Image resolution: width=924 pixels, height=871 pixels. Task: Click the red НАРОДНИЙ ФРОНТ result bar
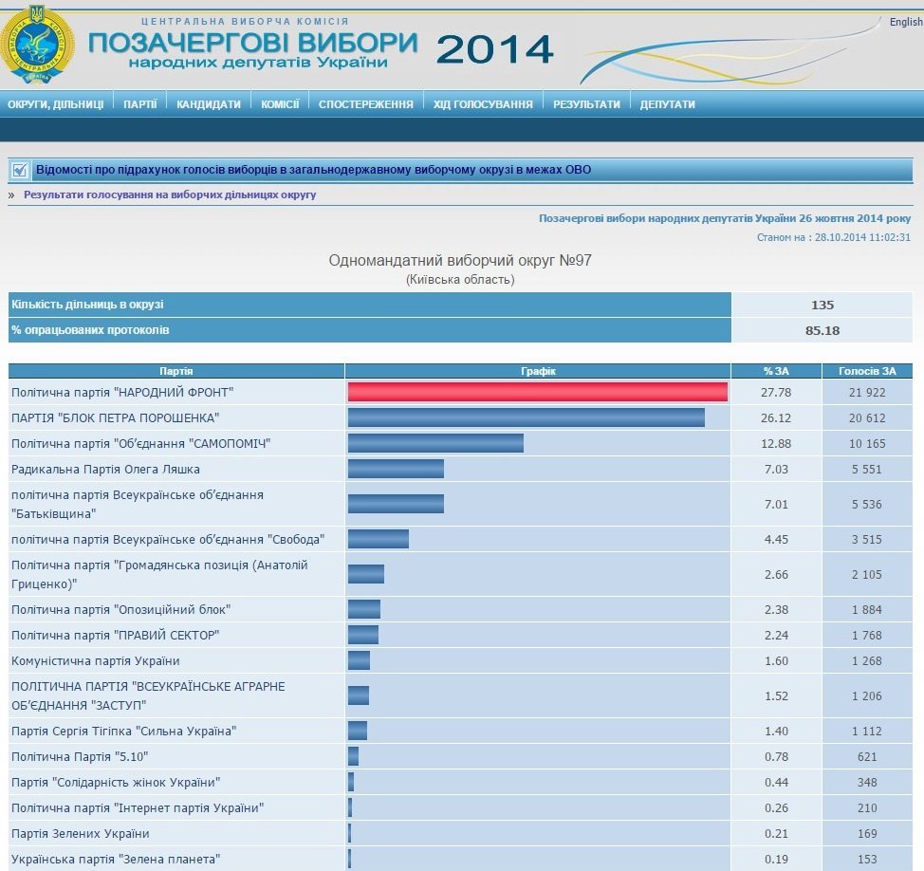pos(538,392)
